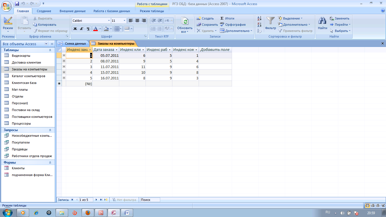Run Орфография spell check
This screenshot has height=217, width=386.
233,25
